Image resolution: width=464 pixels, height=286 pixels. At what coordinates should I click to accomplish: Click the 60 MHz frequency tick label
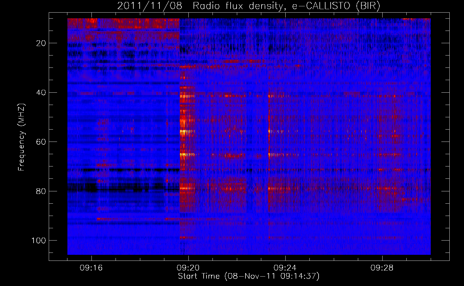(x=41, y=142)
